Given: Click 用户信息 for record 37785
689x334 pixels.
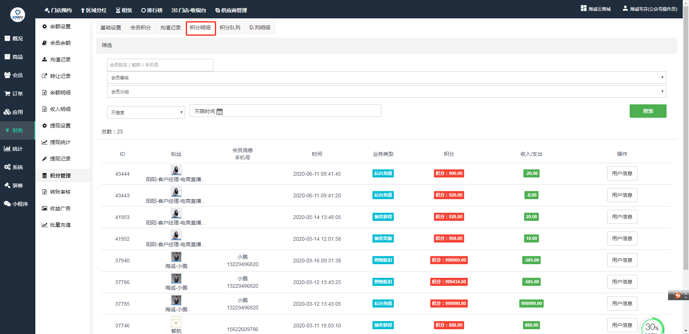Looking at the screenshot, I should [x=622, y=304].
